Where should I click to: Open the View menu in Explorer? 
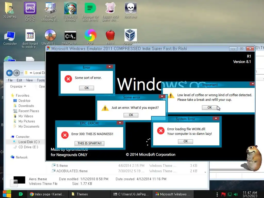pos(29,80)
